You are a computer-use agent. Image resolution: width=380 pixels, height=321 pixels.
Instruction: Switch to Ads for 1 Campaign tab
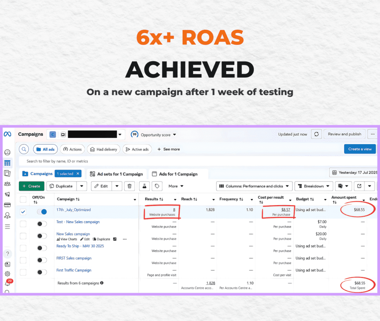(x=178, y=174)
